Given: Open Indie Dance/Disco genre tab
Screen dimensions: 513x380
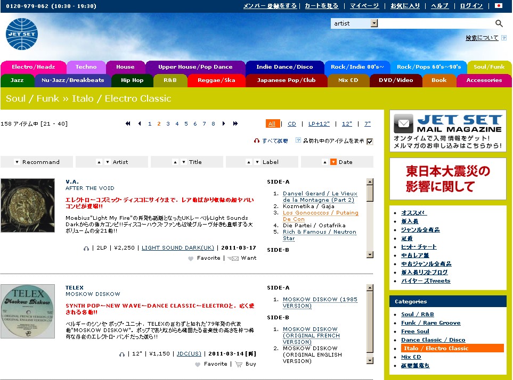Looking at the screenshot, I should coord(284,67).
